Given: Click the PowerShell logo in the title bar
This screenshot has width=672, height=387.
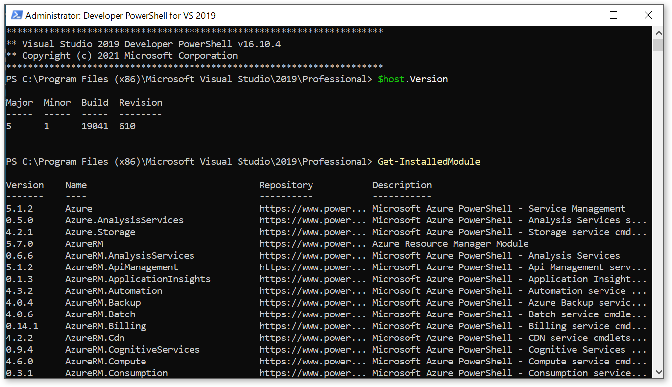Looking at the screenshot, I should click(x=17, y=15).
